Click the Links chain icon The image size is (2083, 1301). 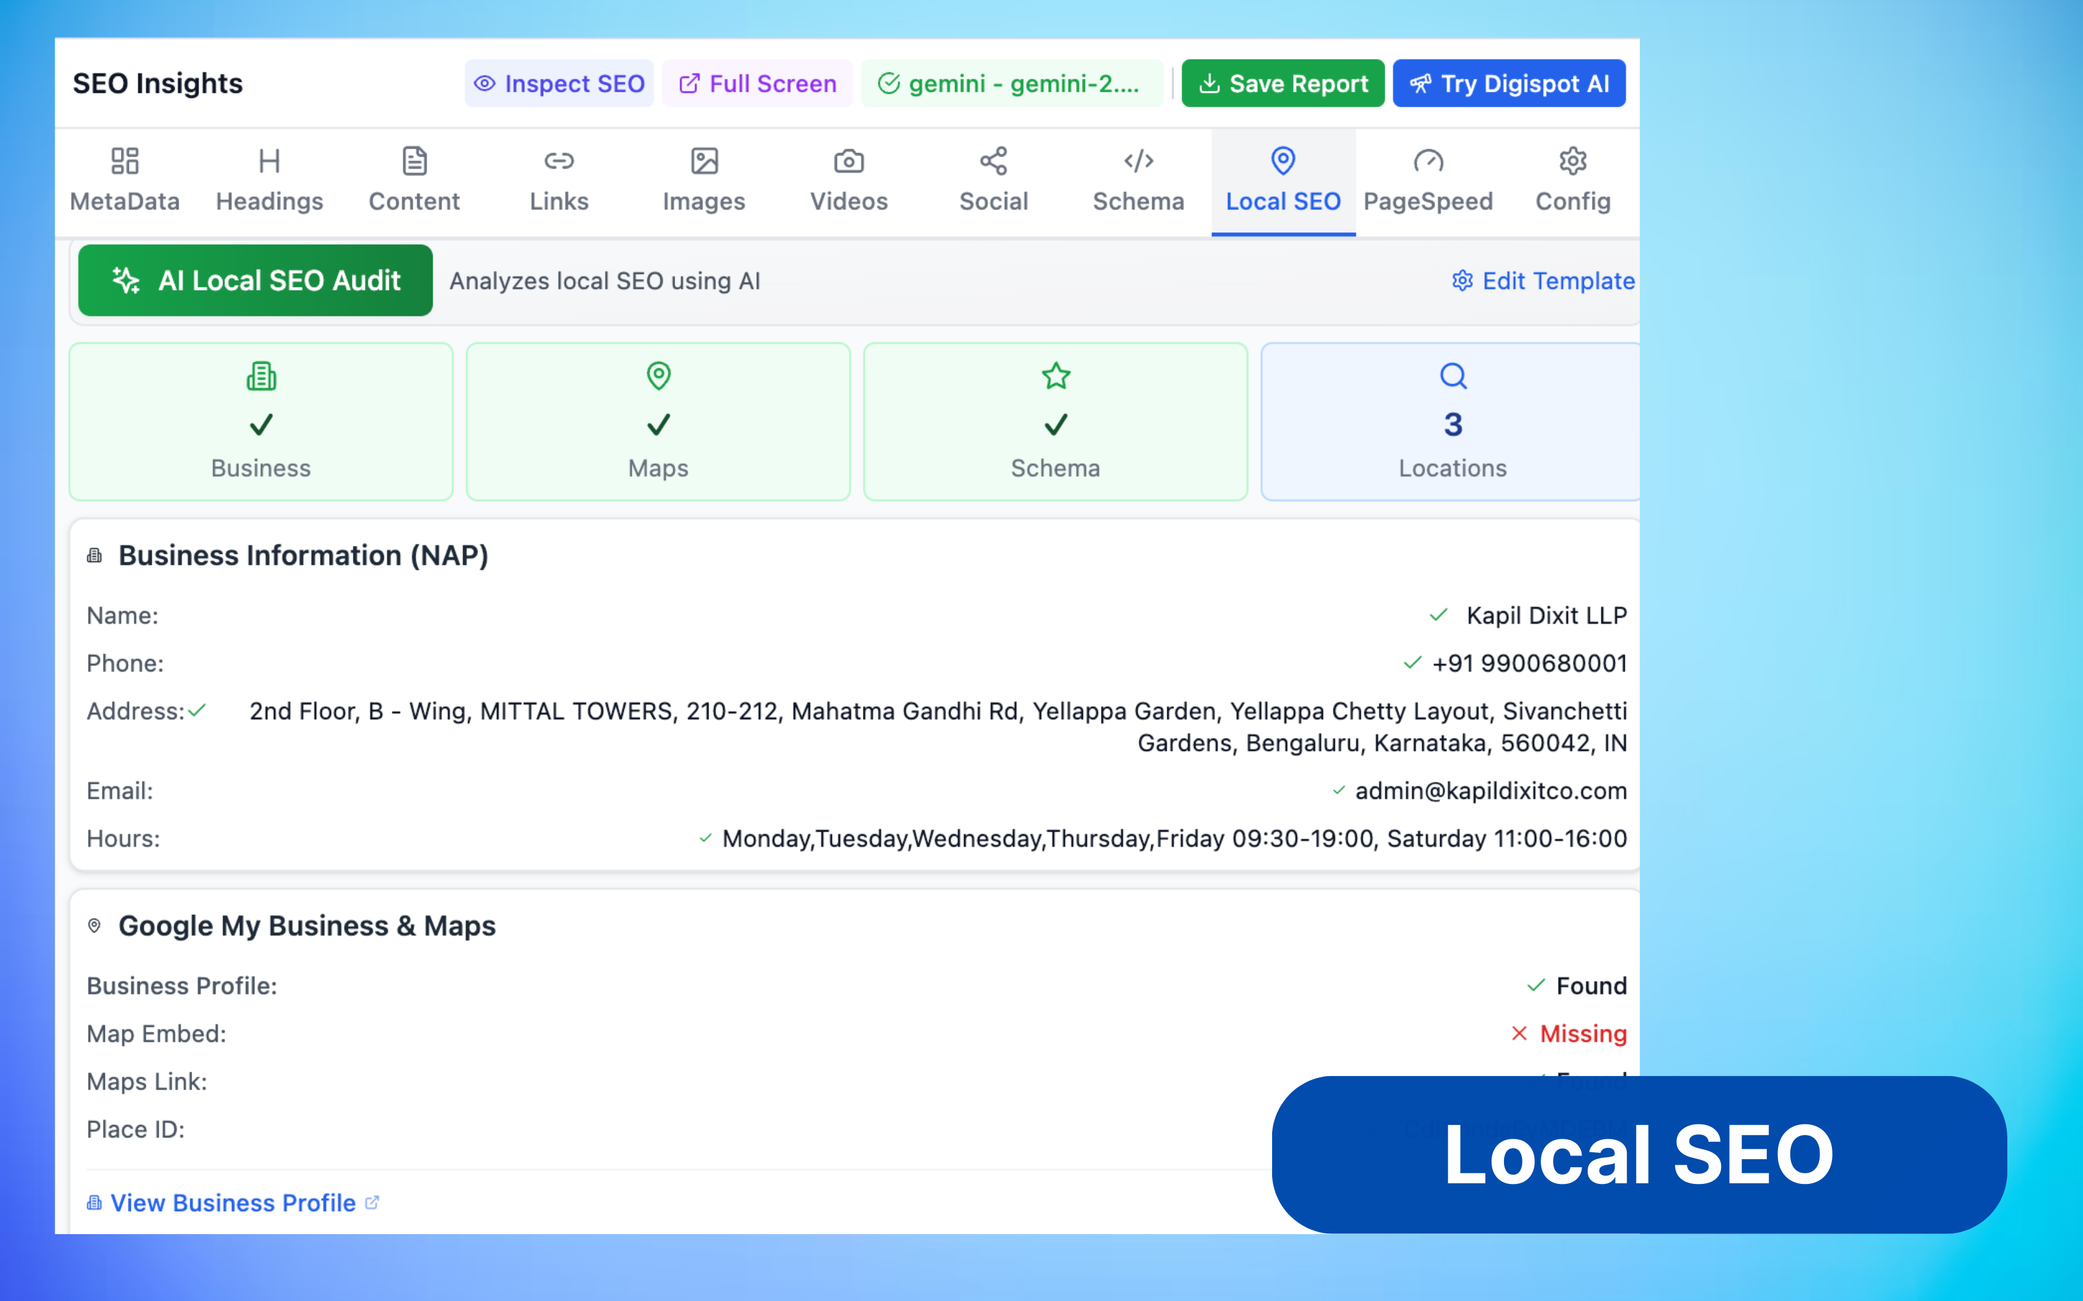pos(558,160)
